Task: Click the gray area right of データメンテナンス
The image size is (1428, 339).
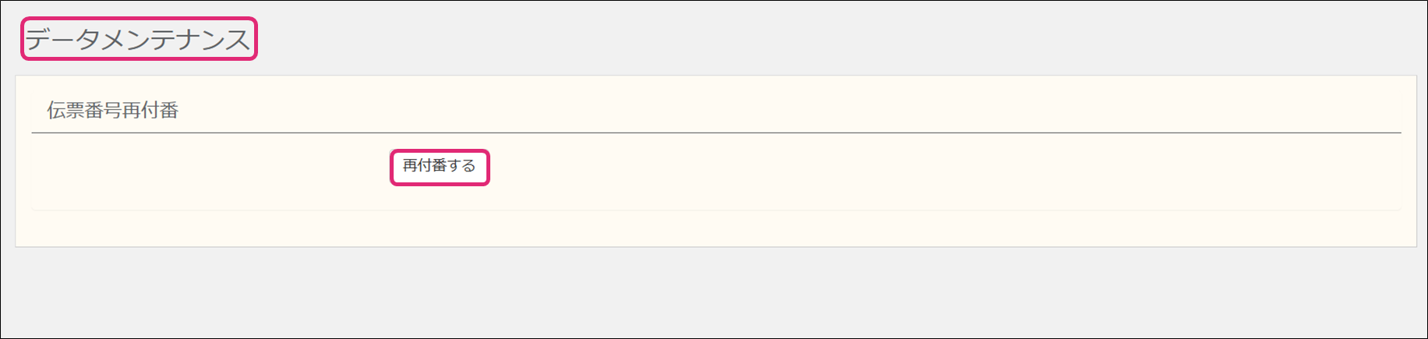Action: click(x=779, y=39)
